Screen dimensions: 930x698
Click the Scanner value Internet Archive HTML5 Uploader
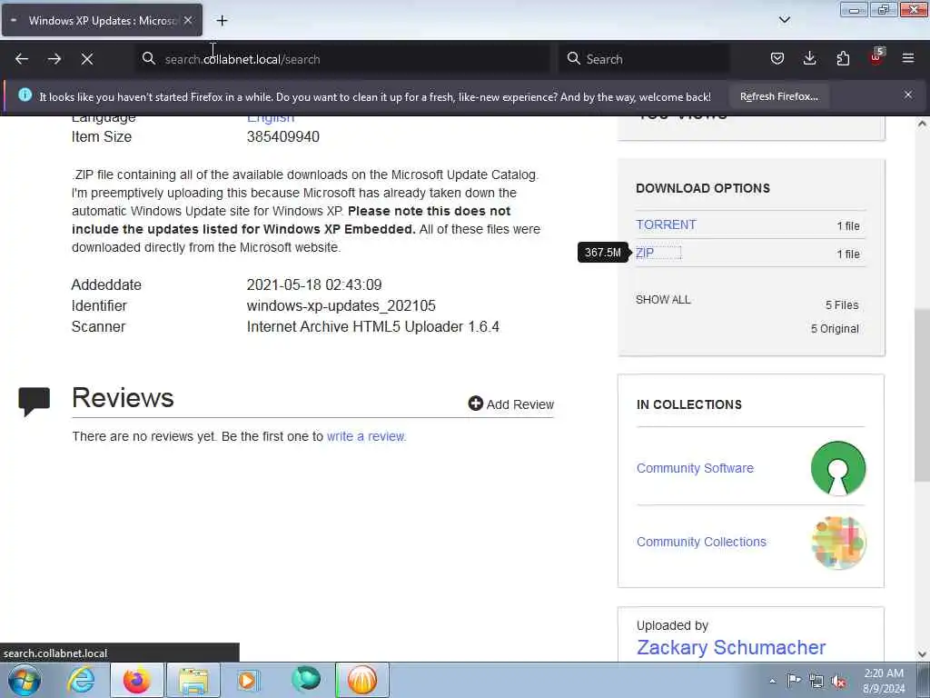click(372, 327)
